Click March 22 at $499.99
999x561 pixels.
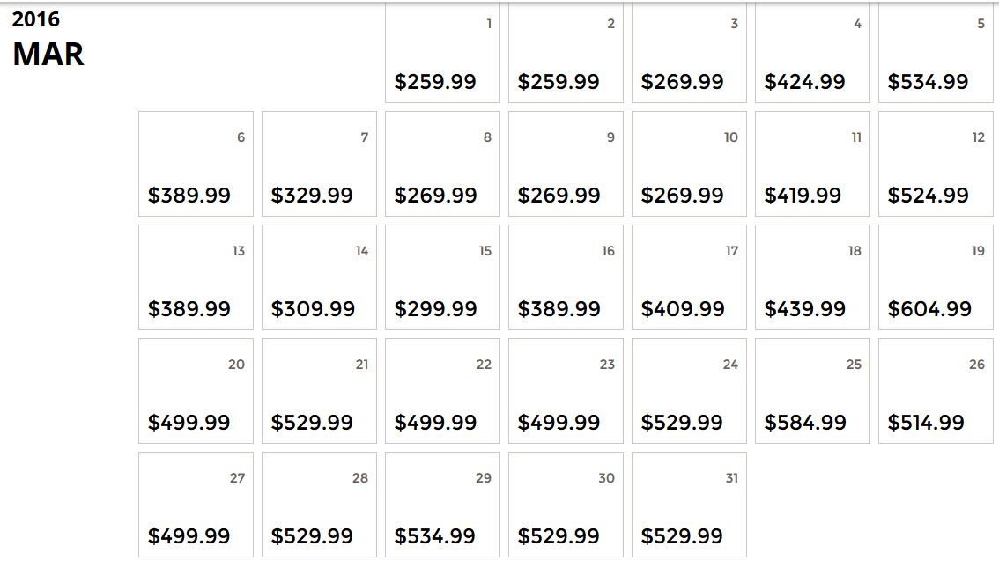[442, 391]
